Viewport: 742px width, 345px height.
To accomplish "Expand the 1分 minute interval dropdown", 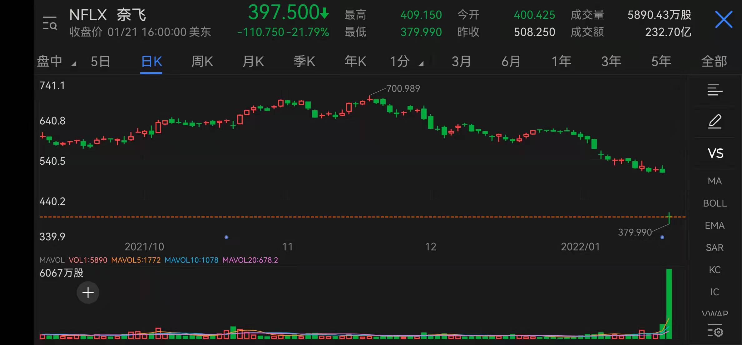I will pos(406,62).
